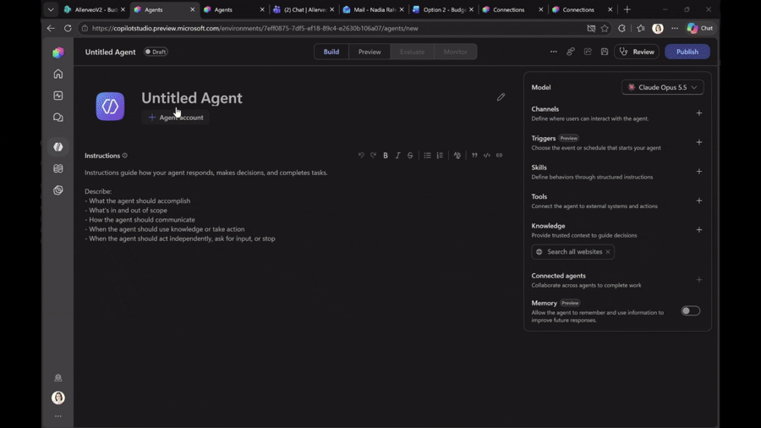Toggle the Memory switch on
Image resolution: width=761 pixels, height=428 pixels.
(690, 310)
